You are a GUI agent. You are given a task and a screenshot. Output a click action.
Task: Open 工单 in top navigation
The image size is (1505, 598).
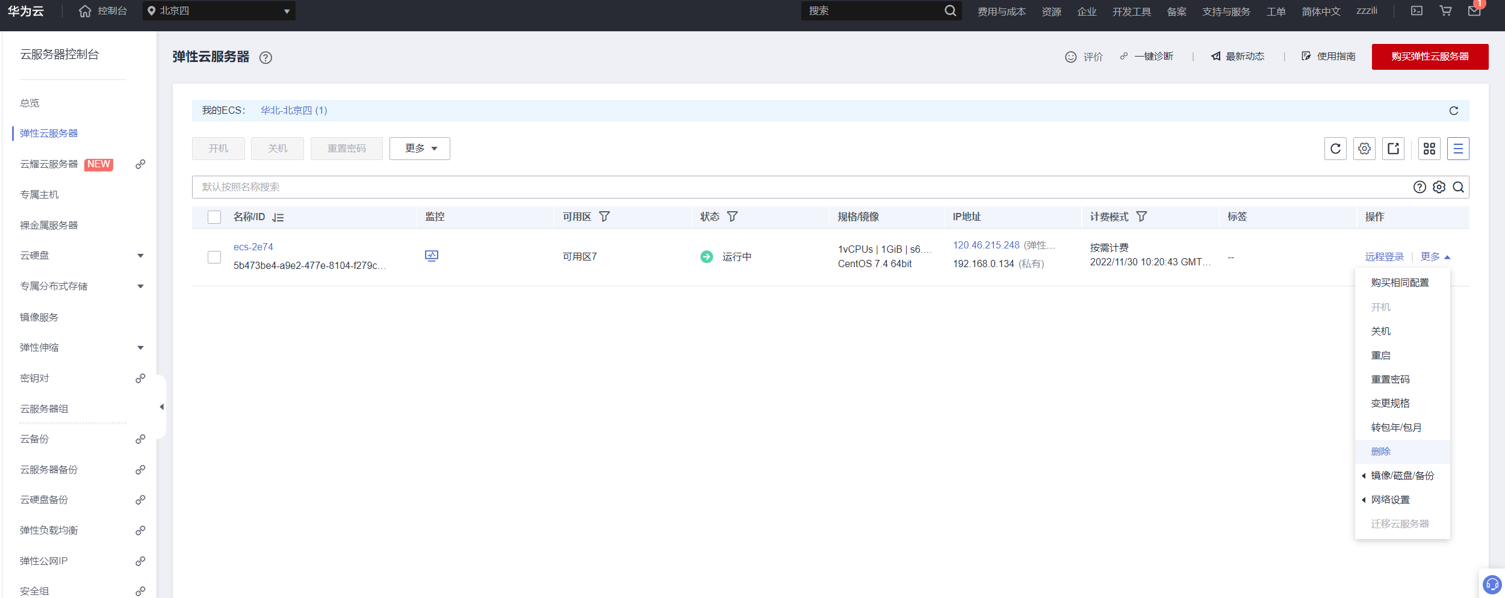[1276, 11]
